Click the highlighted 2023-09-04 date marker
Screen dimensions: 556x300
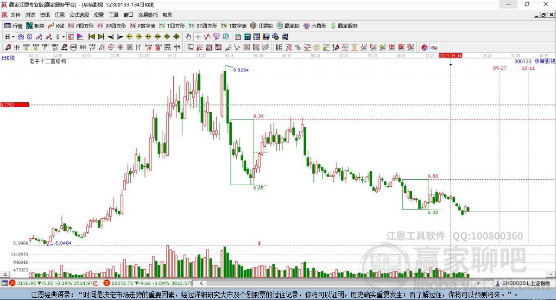451,56
